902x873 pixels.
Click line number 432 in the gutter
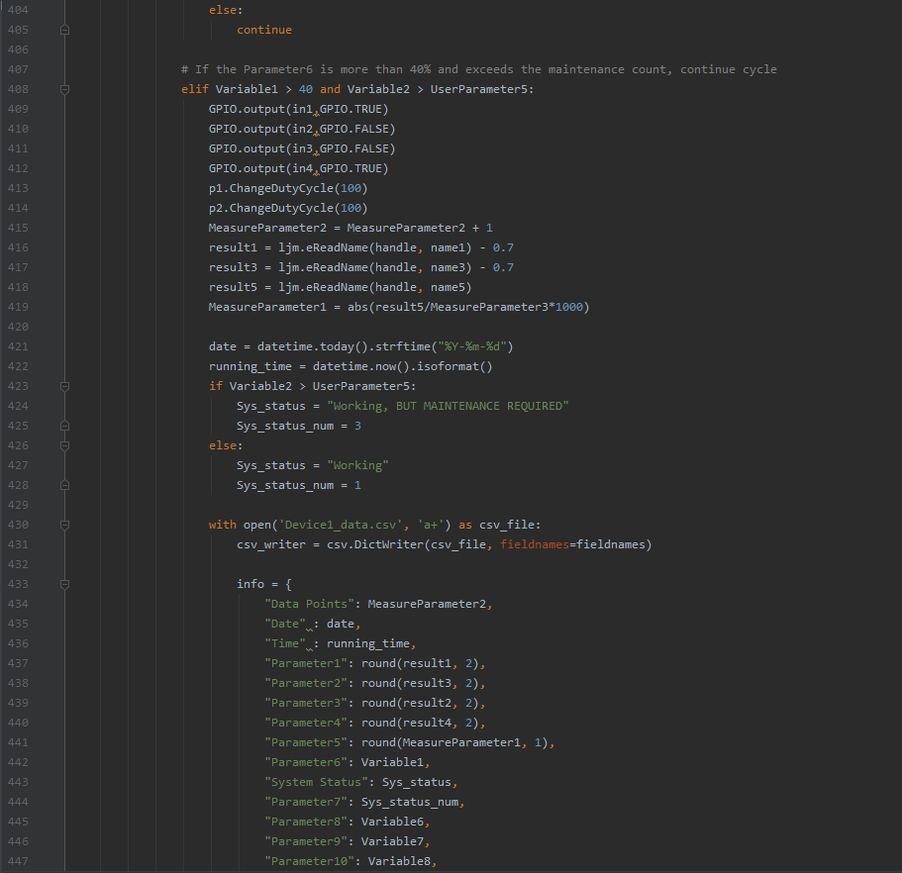pos(18,564)
